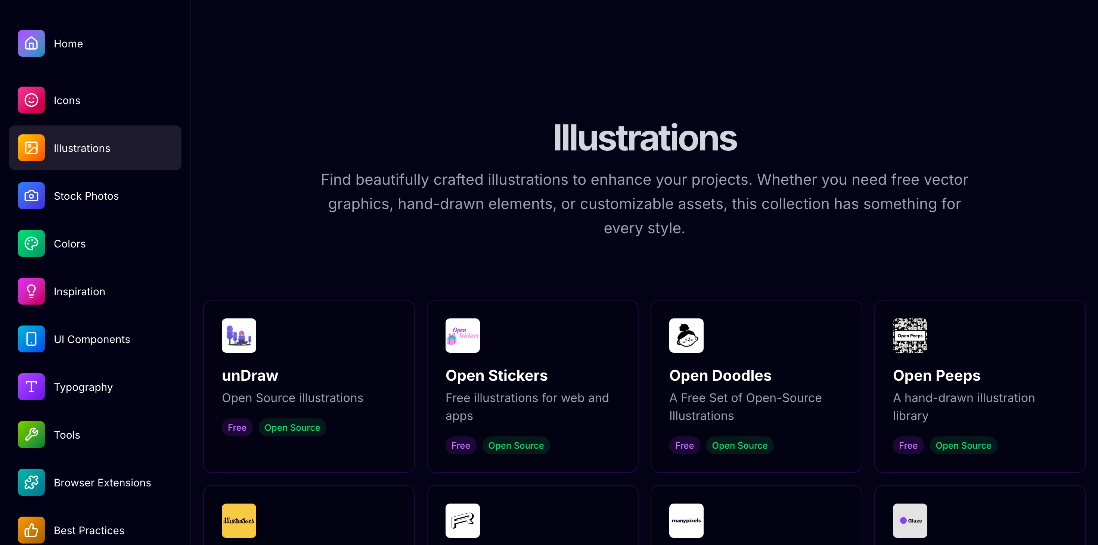Click the Free tag on unDraw
Viewport: 1098px width, 545px height.
click(237, 427)
